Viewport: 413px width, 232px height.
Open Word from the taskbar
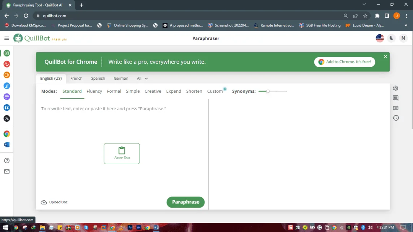click(156, 227)
